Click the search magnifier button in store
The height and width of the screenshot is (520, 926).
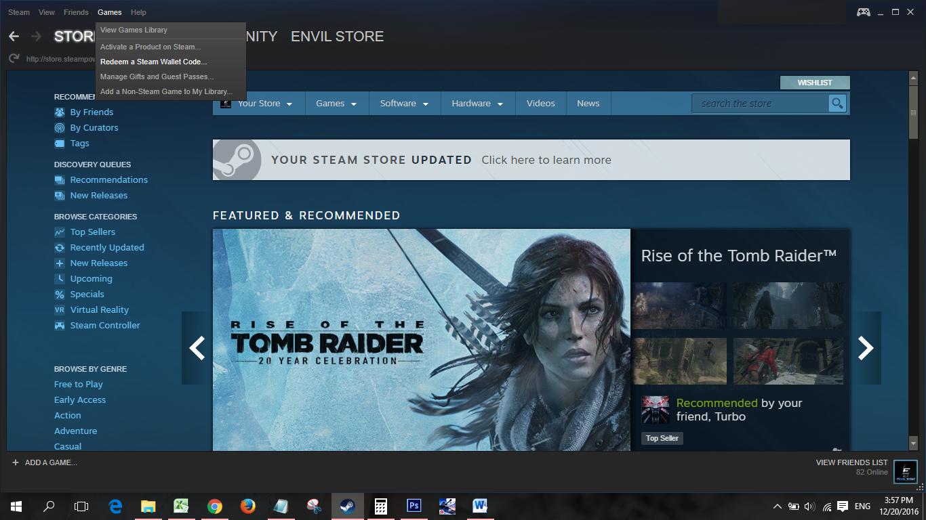[x=838, y=104]
